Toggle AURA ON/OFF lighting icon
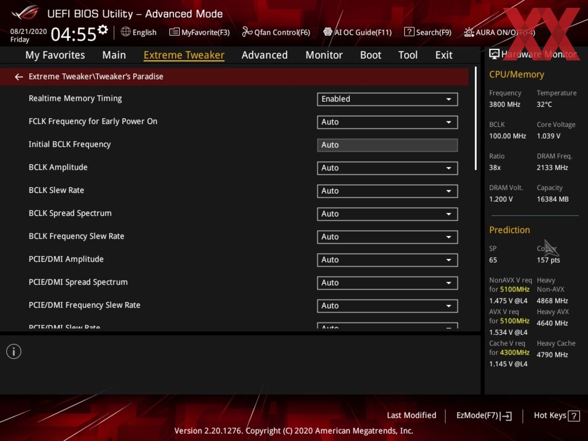Image resolution: width=588 pixels, height=441 pixels. (469, 32)
